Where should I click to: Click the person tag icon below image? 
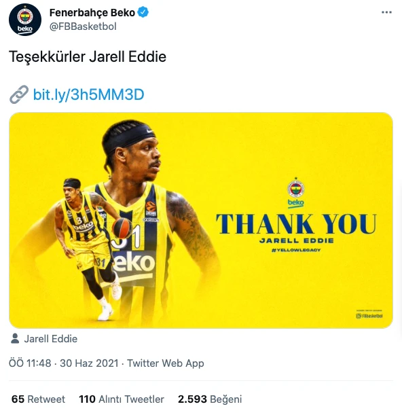(x=15, y=338)
